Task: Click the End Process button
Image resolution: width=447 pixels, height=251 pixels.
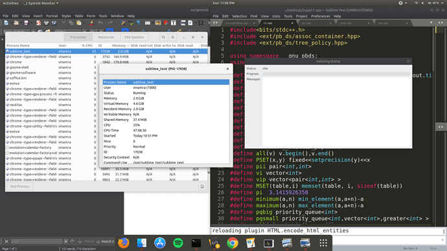Action: point(19,186)
